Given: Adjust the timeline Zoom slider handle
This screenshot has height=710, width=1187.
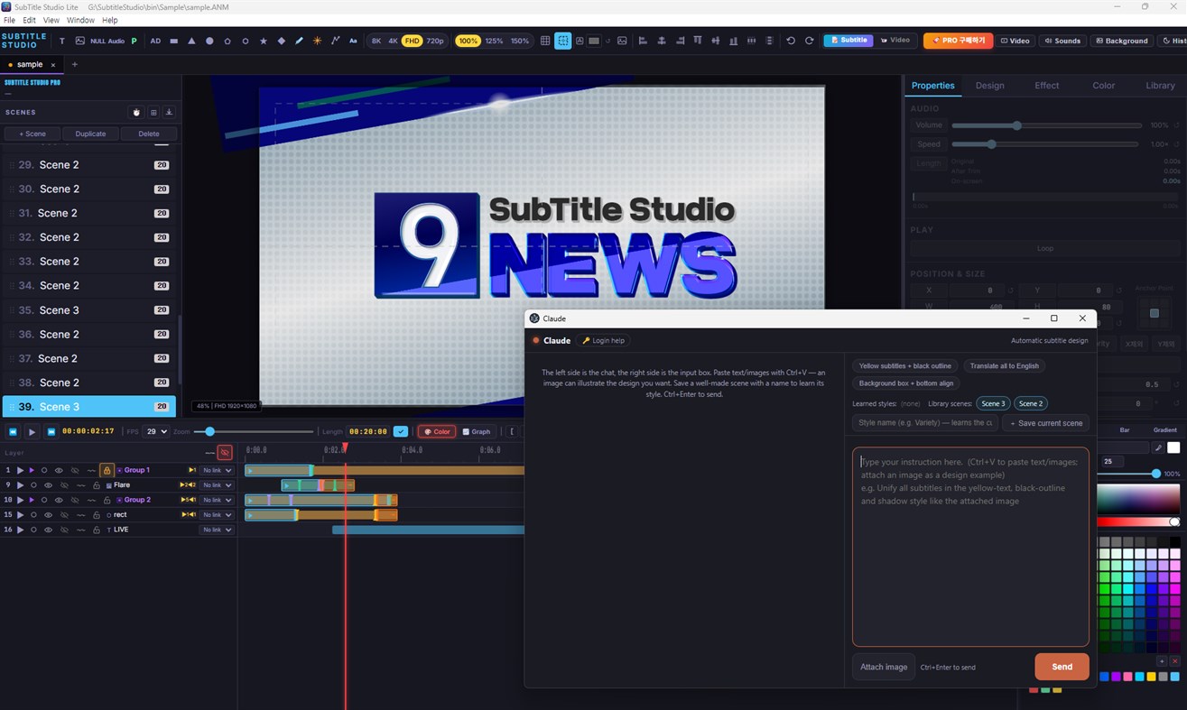Looking at the screenshot, I should [210, 431].
